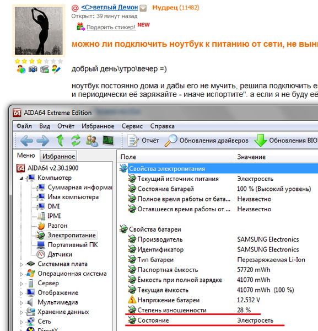Open the Сервис menu
The image size is (318, 331).
click(x=132, y=126)
